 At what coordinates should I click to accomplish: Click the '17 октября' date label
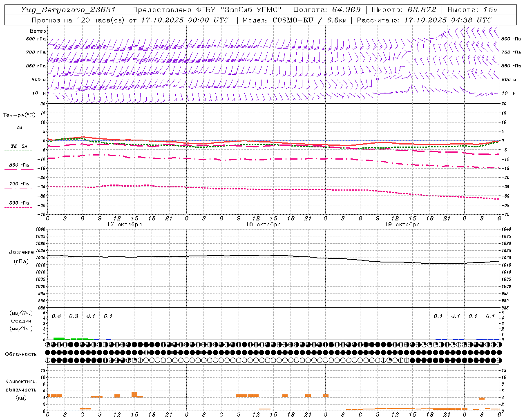coord(124,225)
